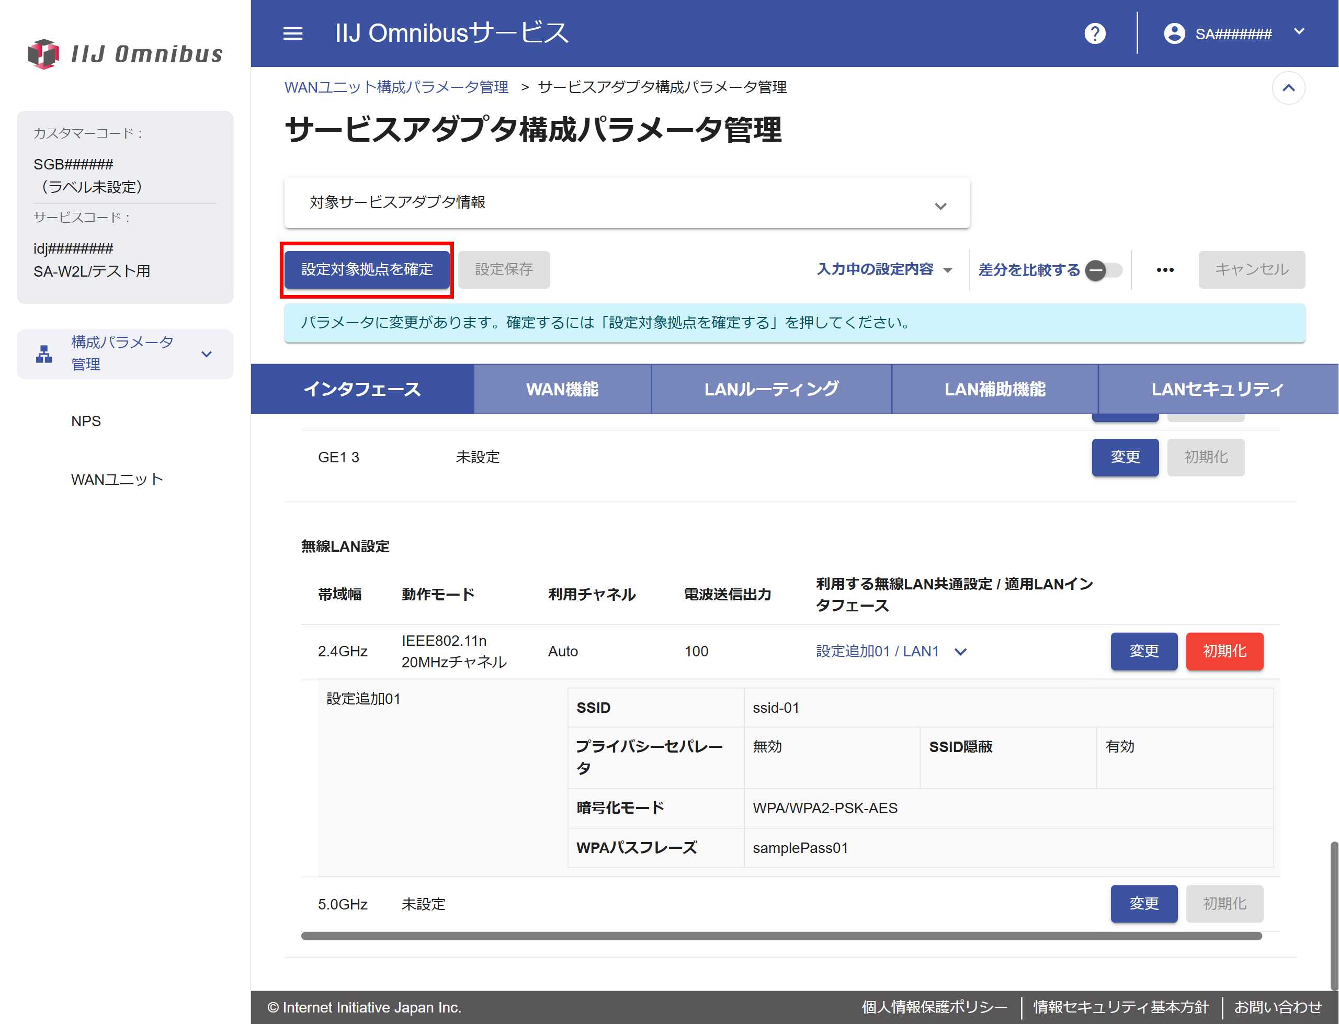Open the 入力中の設定内容 dropdown
The image size is (1339, 1024).
point(884,269)
